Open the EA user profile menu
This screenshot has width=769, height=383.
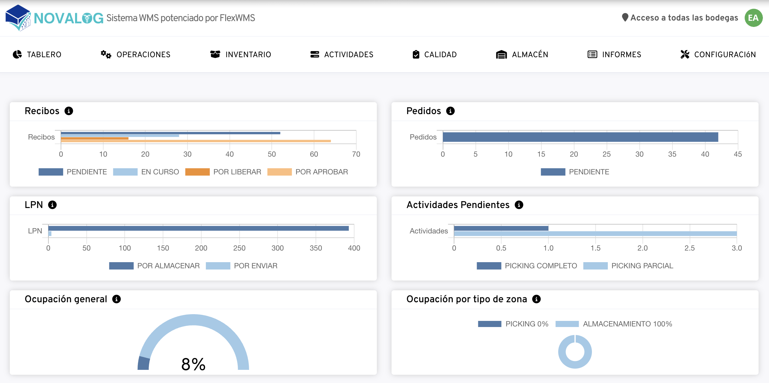pos(754,17)
